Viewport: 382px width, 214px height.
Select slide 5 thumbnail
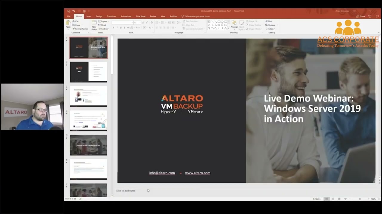88,145
